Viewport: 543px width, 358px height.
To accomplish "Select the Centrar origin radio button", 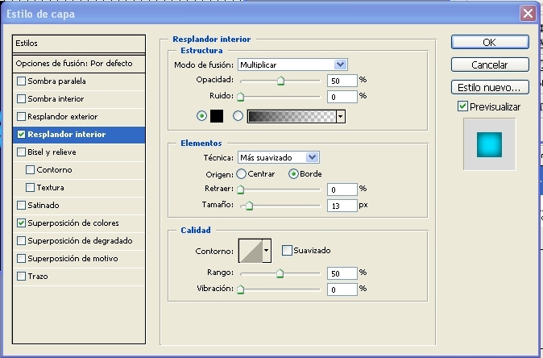I will coord(241,174).
